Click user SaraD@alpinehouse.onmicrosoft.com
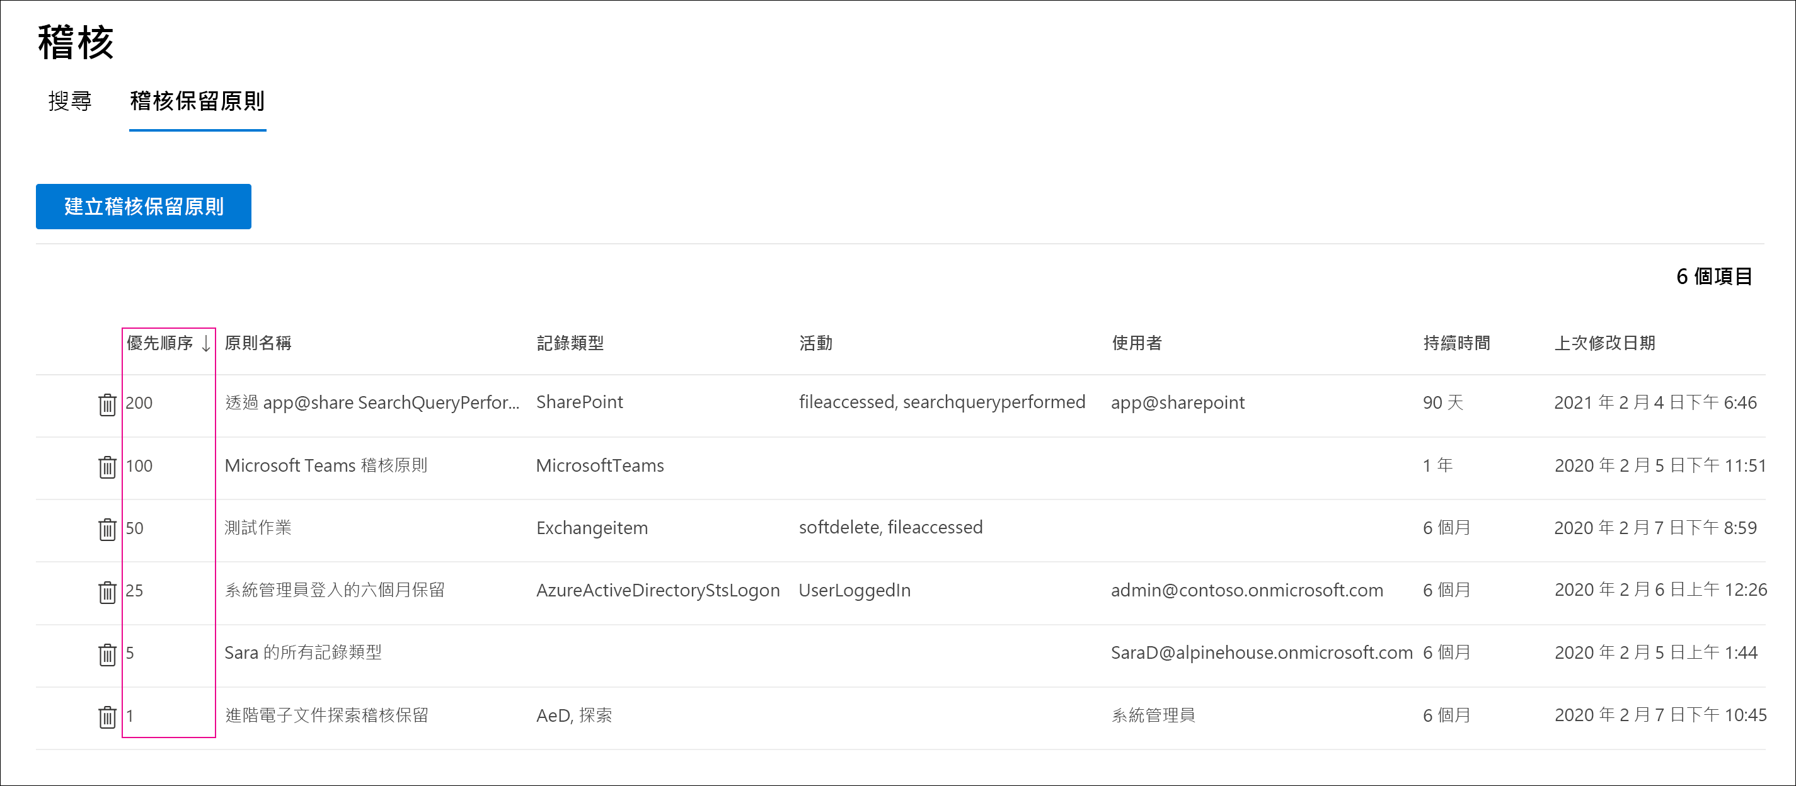The image size is (1796, 786). click(1261, 653)
